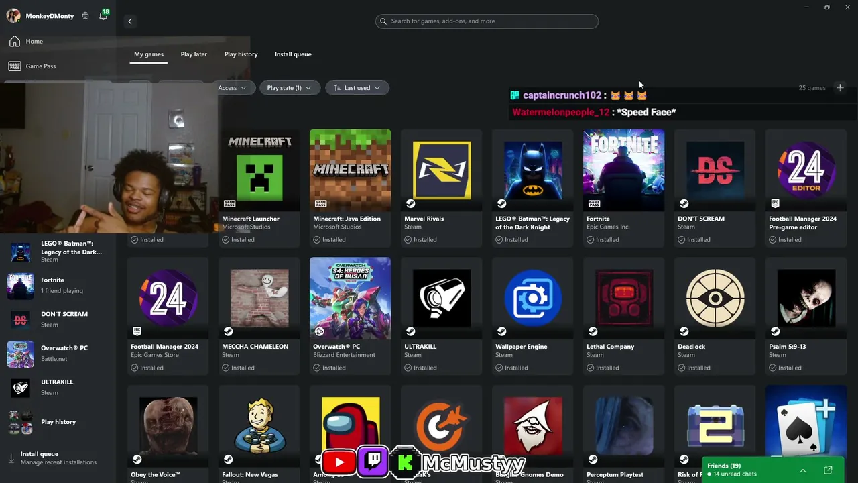Open the Psalm 5:9-13 game tile

tap(806, 316)
